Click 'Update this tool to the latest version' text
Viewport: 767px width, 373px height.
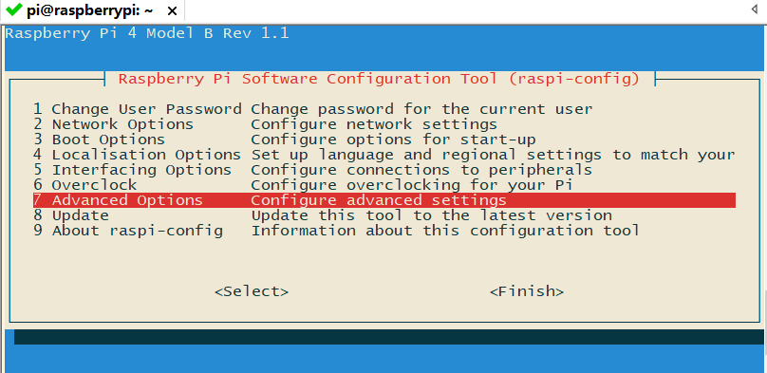click(x=431, y=215)
